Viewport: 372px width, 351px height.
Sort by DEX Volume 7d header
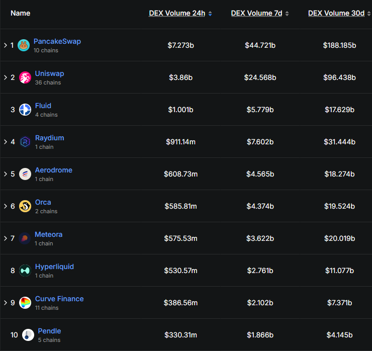coord(257,13)
